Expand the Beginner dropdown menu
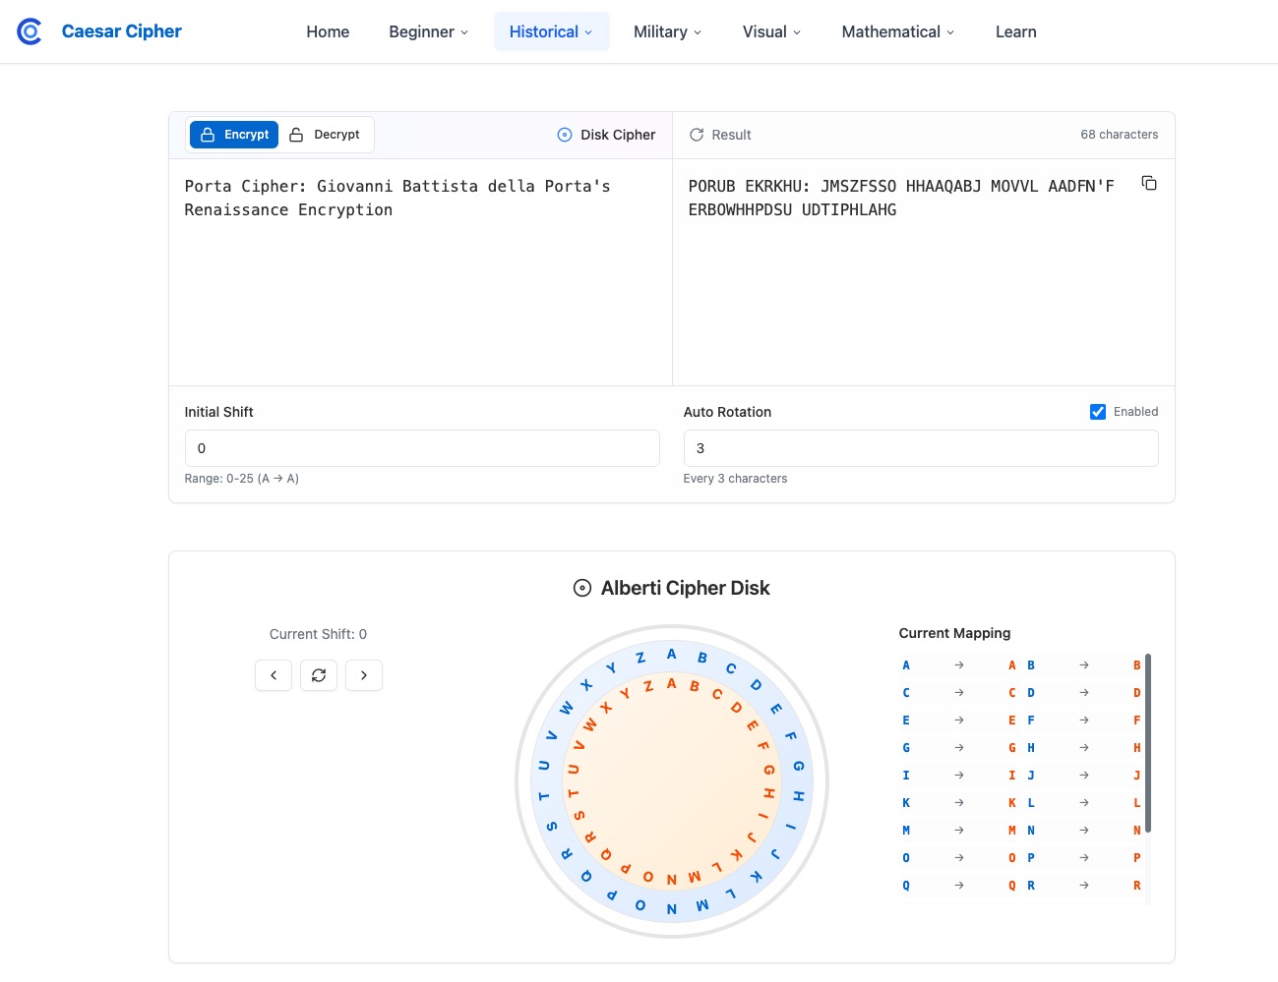The image size is (1278, 982). tap(428, 32)
